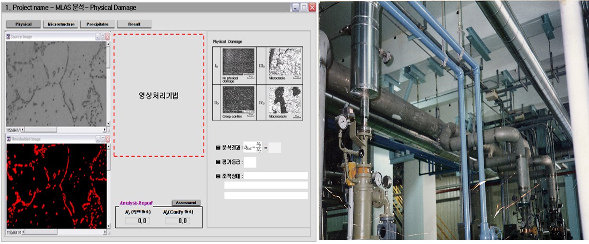
Task: Open the Microstructure tab
Action: point(60,24)
